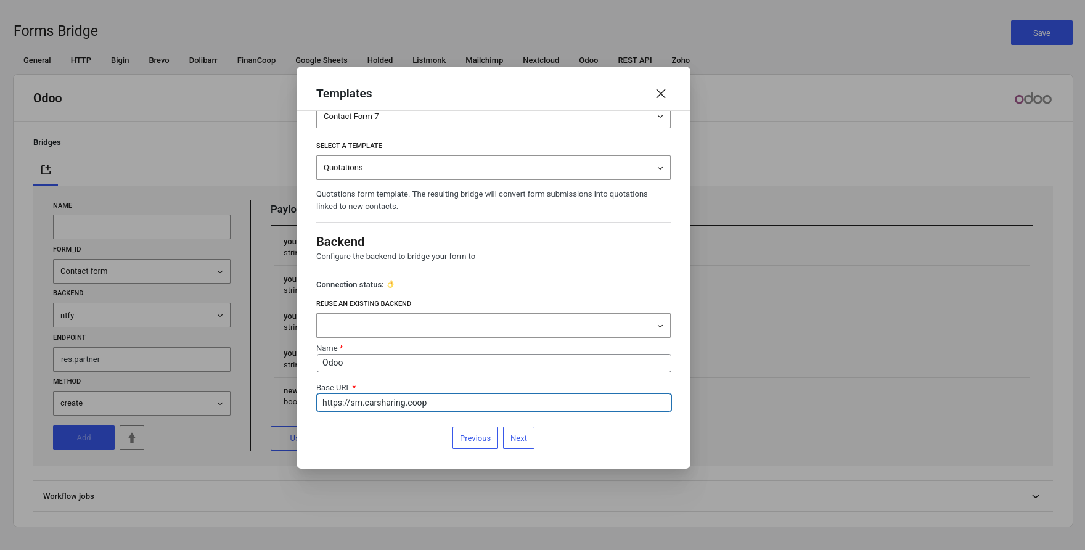Image resolution: width=1085 pixels, height=550 pixels.
Task: Switch to the Google Sheets tab
Action: pyautogui.click(x=321, y=60)
